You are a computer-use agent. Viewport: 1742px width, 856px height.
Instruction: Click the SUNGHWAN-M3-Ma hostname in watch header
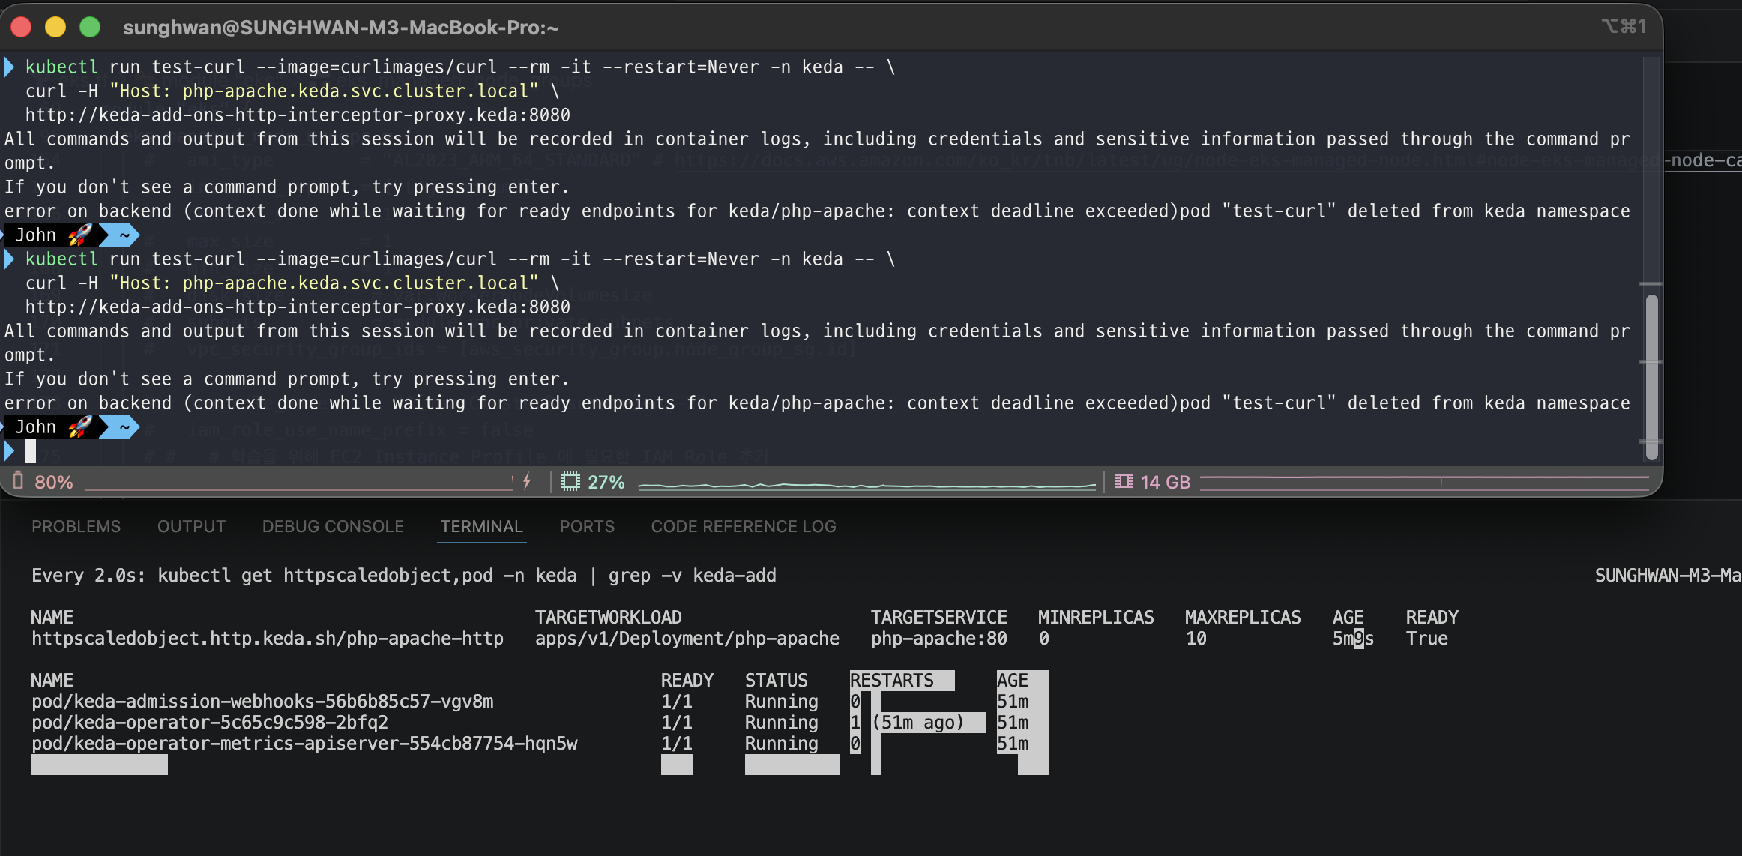tap(1667, 576)
